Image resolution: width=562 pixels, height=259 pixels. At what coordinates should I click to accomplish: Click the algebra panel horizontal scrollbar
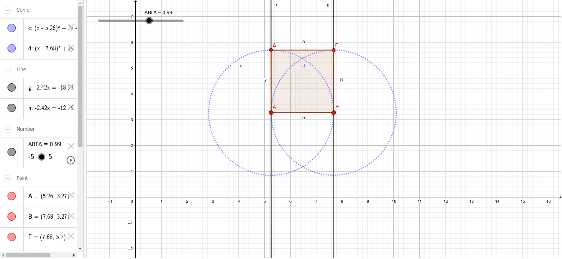click(x=28, y=255)
